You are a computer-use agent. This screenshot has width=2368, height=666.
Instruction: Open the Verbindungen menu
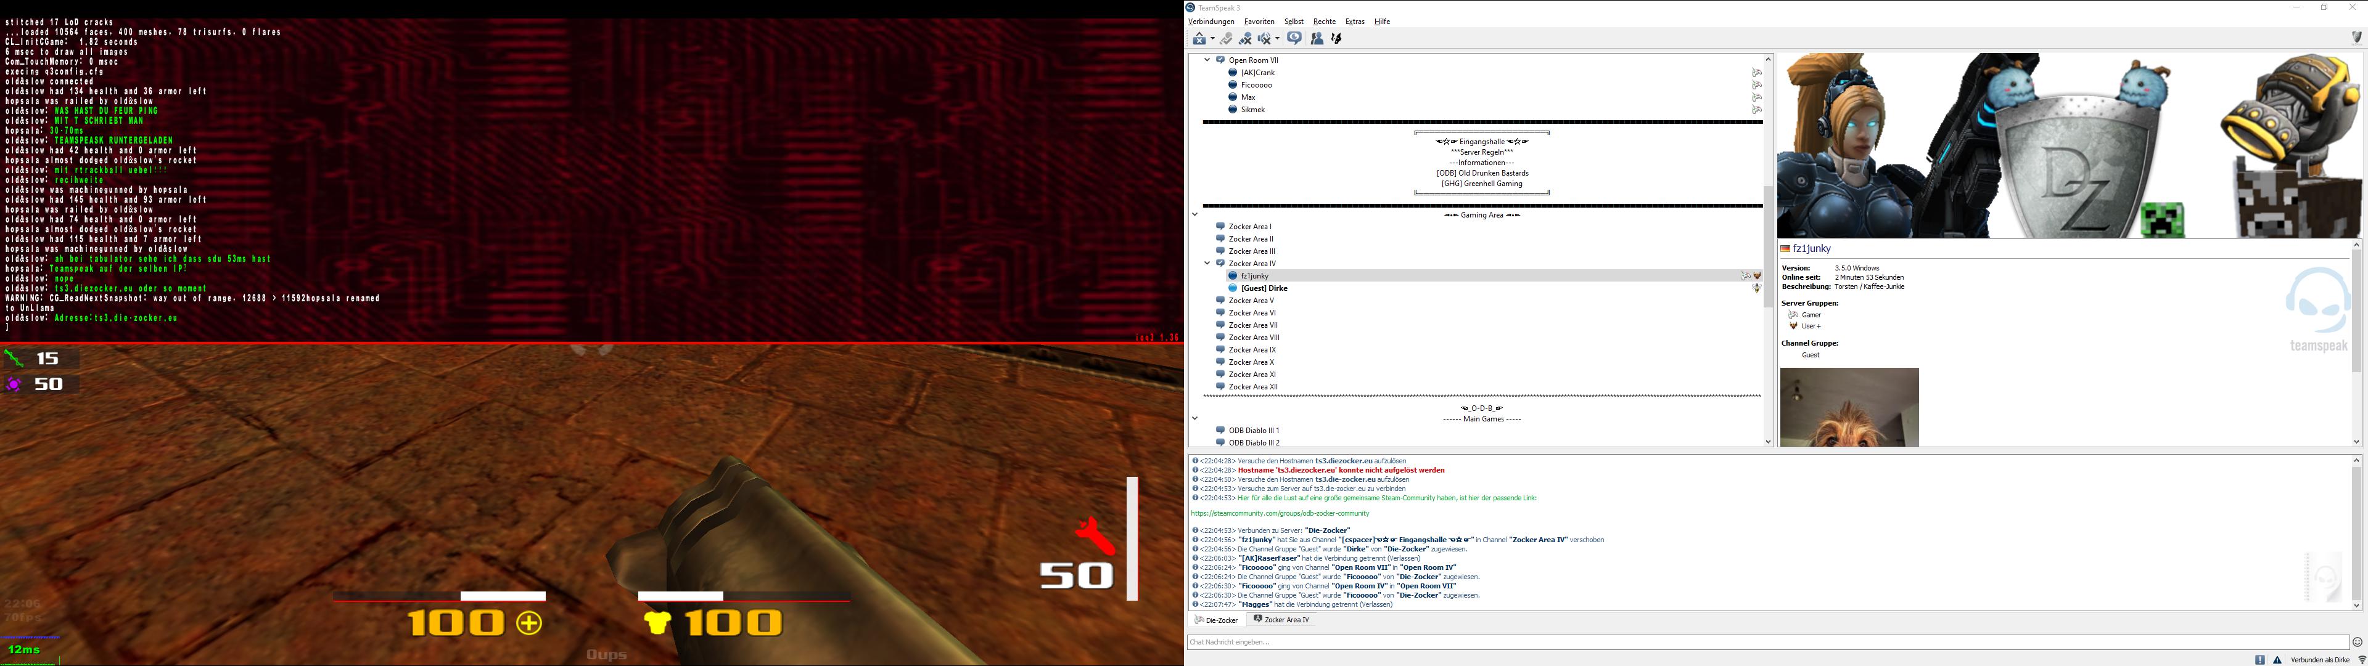(x=1211, y=22)
